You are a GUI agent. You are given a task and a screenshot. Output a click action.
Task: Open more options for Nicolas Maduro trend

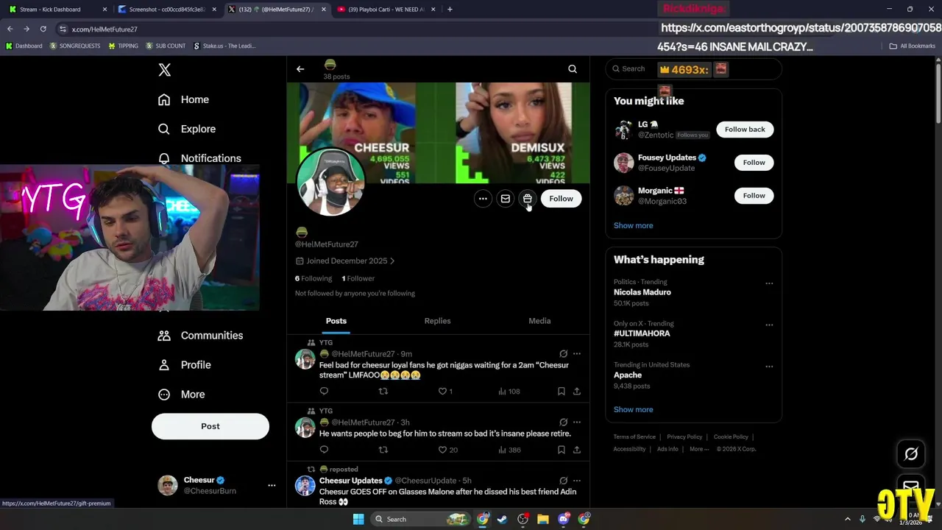pyautogui.click(x=769, y=283)
